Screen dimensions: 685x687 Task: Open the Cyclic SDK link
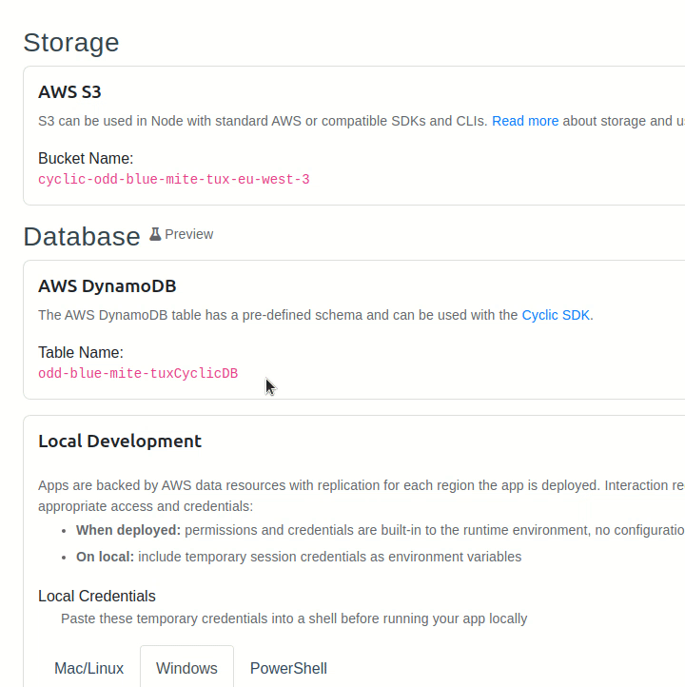556,315
